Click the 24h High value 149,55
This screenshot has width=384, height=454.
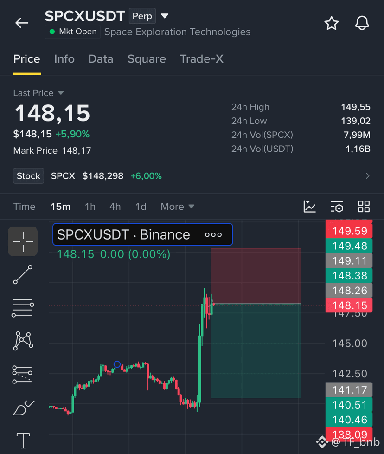pos(356,107)
